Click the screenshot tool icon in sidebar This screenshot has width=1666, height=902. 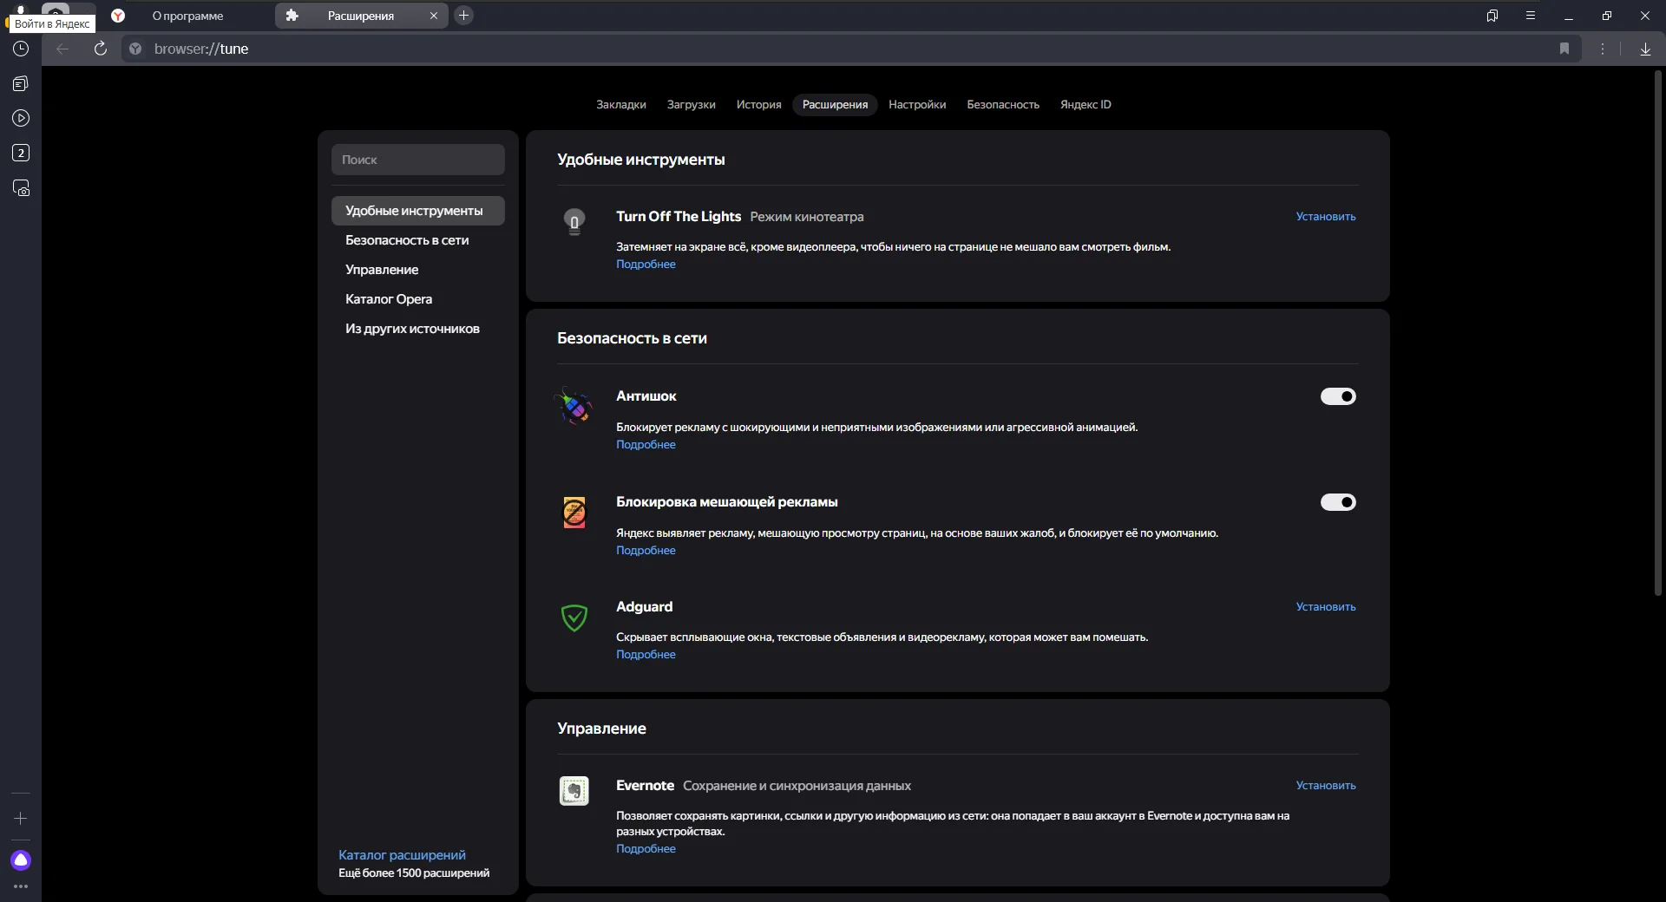pyautogui.click(x=21, y=188)
